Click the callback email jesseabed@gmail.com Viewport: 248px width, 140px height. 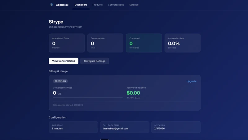click(x=116, y=128)
